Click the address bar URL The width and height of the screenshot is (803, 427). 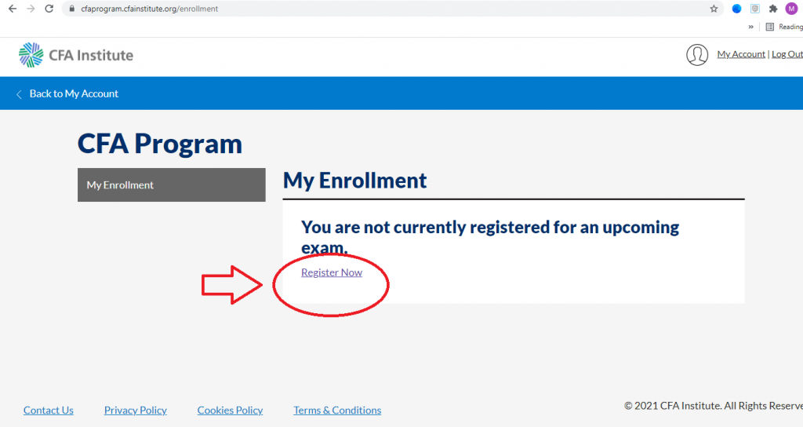150,9
